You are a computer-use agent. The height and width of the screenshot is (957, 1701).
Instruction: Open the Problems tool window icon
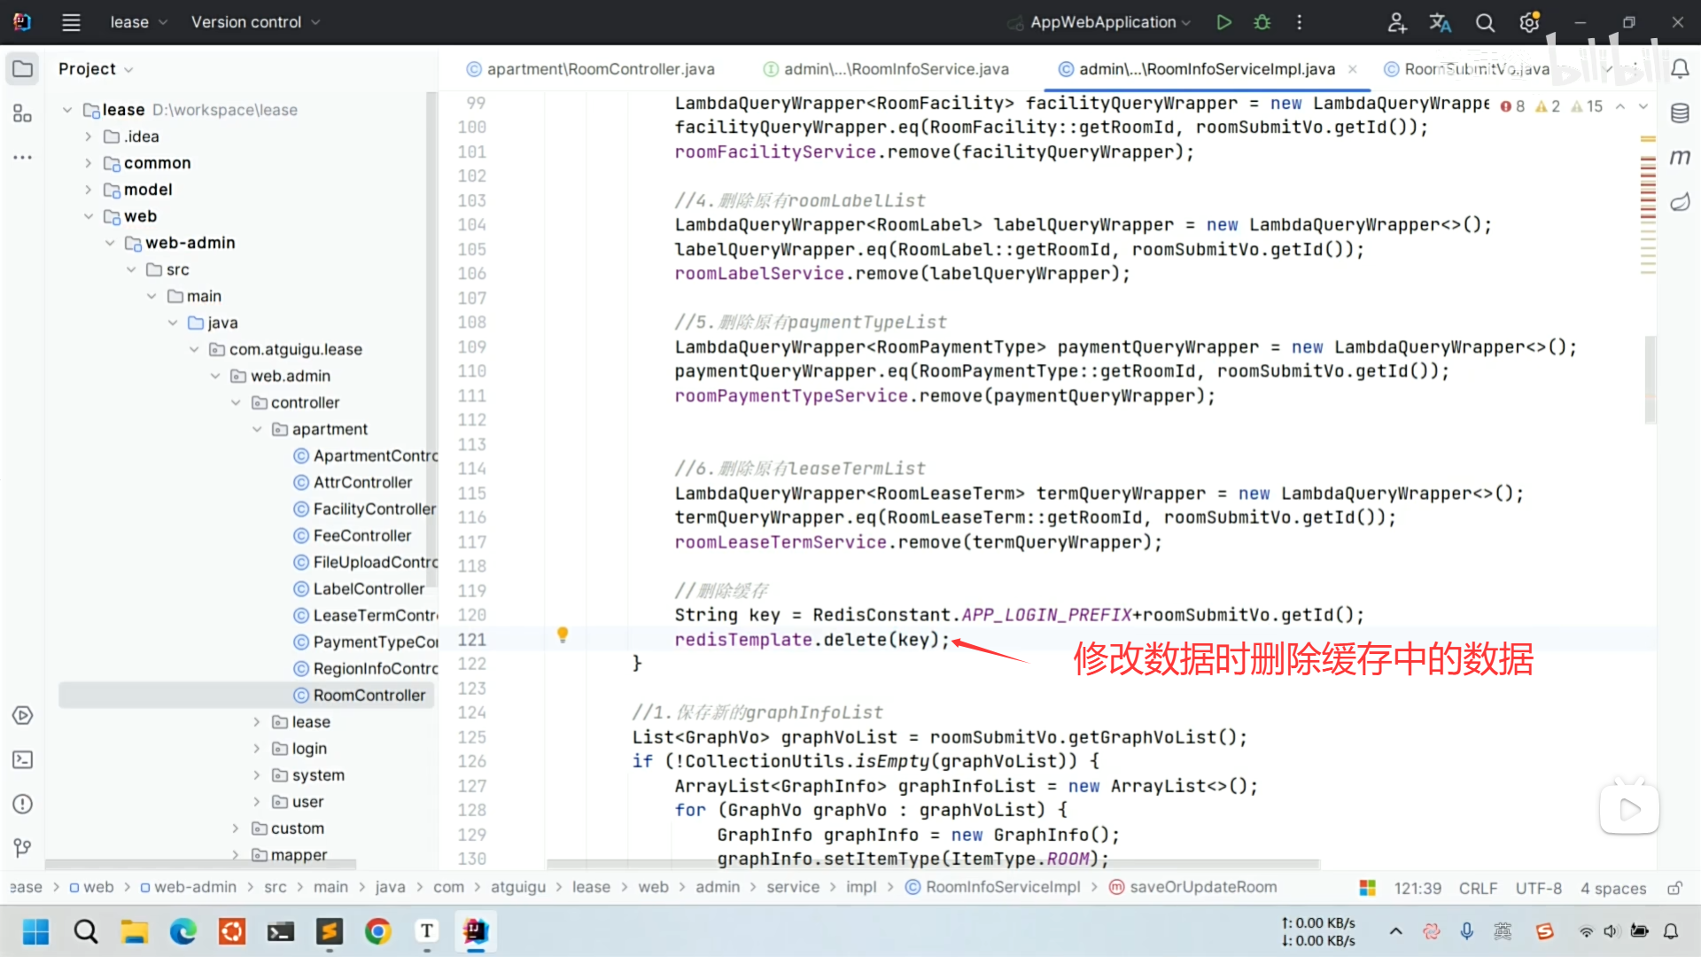click(22, 804)
